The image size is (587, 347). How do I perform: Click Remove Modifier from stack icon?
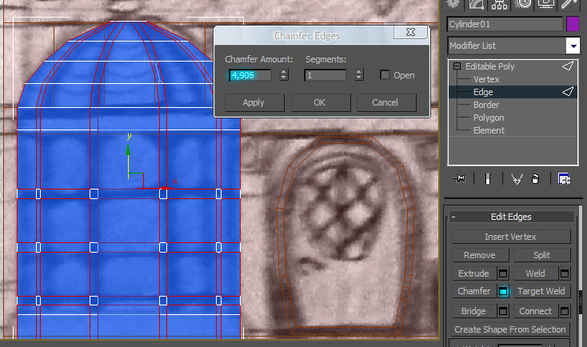[x=533, y=179]
